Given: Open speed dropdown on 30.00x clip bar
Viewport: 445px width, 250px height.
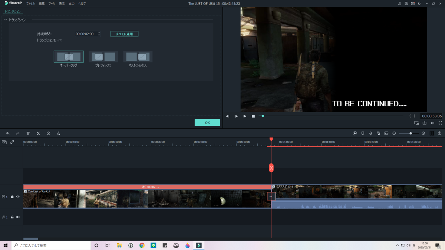Looking at the screenshot, I should tap(158, 187).
